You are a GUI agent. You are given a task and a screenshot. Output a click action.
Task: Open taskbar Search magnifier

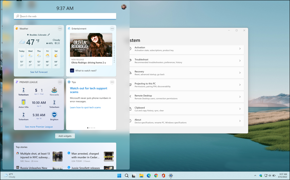tap(126, 175)
